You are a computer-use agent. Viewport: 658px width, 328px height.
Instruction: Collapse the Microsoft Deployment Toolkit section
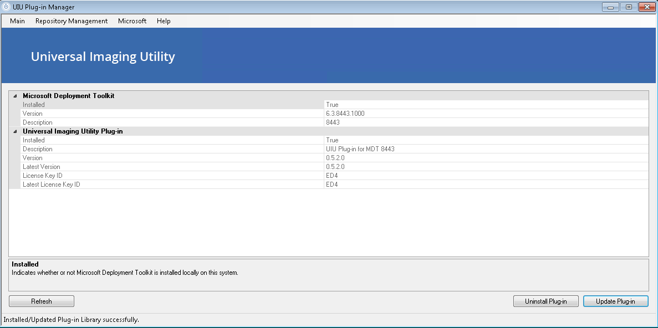tap(14, 96)
